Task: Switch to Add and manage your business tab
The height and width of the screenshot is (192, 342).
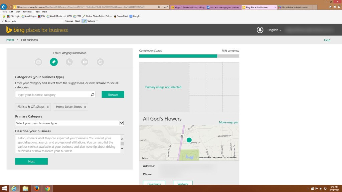Action: [223, 7]
